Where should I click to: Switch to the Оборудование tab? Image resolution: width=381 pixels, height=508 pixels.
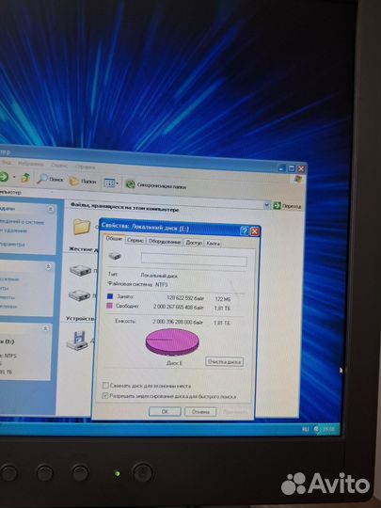coord(165,242)
